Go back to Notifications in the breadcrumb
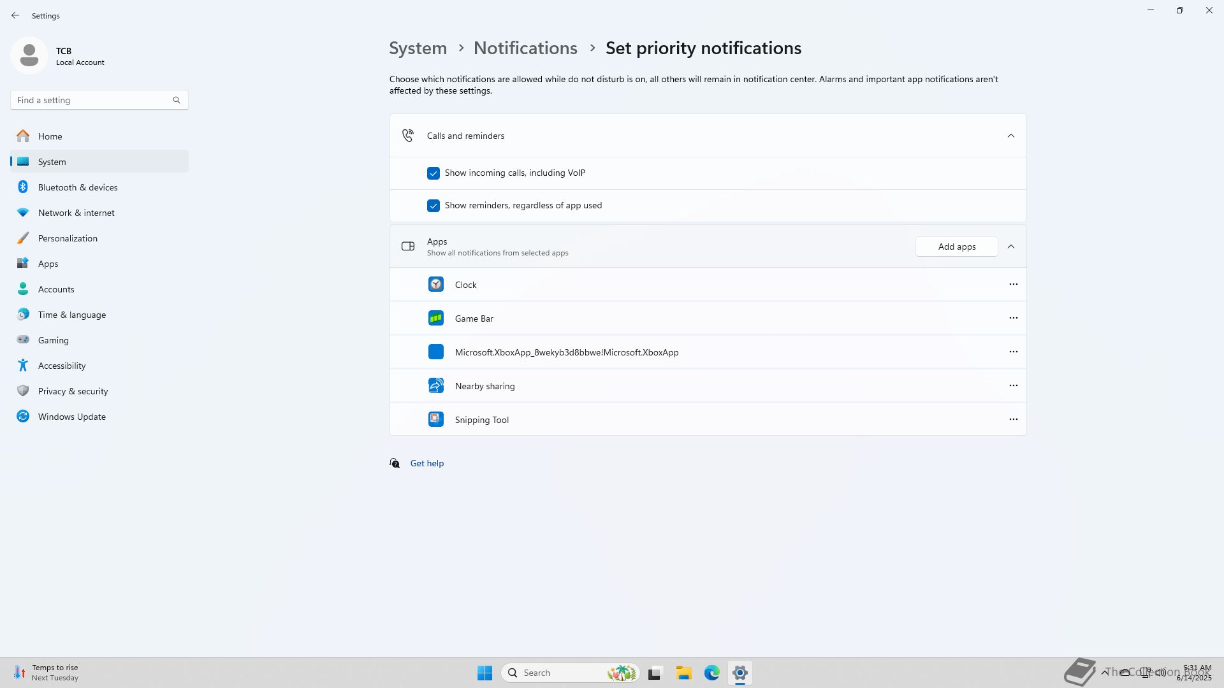The height and width of the screenshot is (688, 1224). pos(525,48)
